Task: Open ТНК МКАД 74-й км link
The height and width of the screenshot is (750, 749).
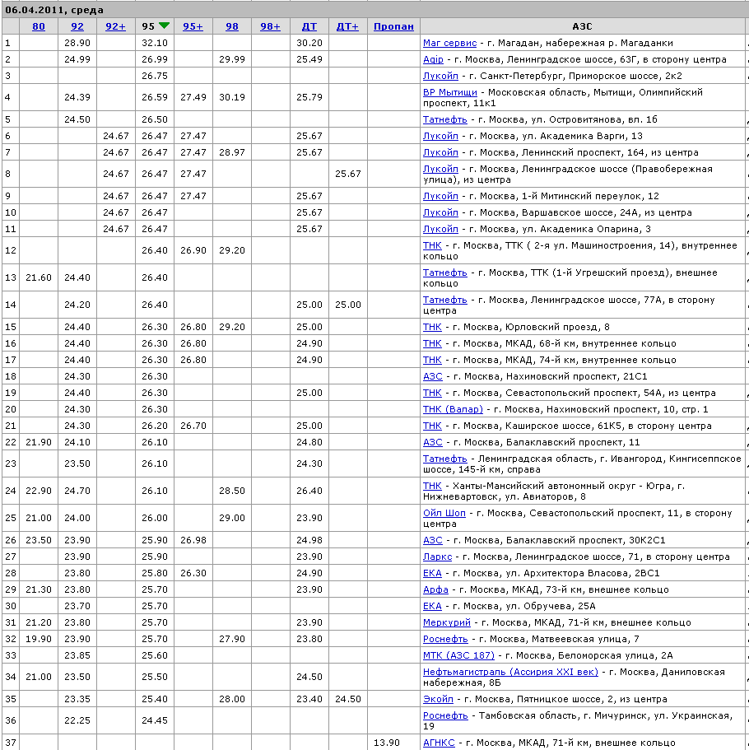Action: (432, 360)
